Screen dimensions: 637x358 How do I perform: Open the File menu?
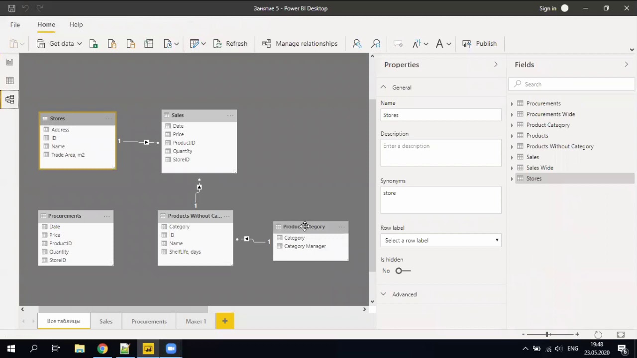coord(15,25)
